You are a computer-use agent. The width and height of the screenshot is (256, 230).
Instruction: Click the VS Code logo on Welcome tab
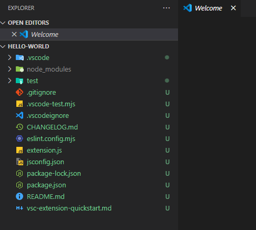(x=188, y=8)
